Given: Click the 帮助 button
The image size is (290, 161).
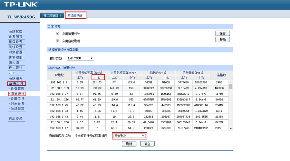Looking at the screenshot, I should click(x=222, y=40).
